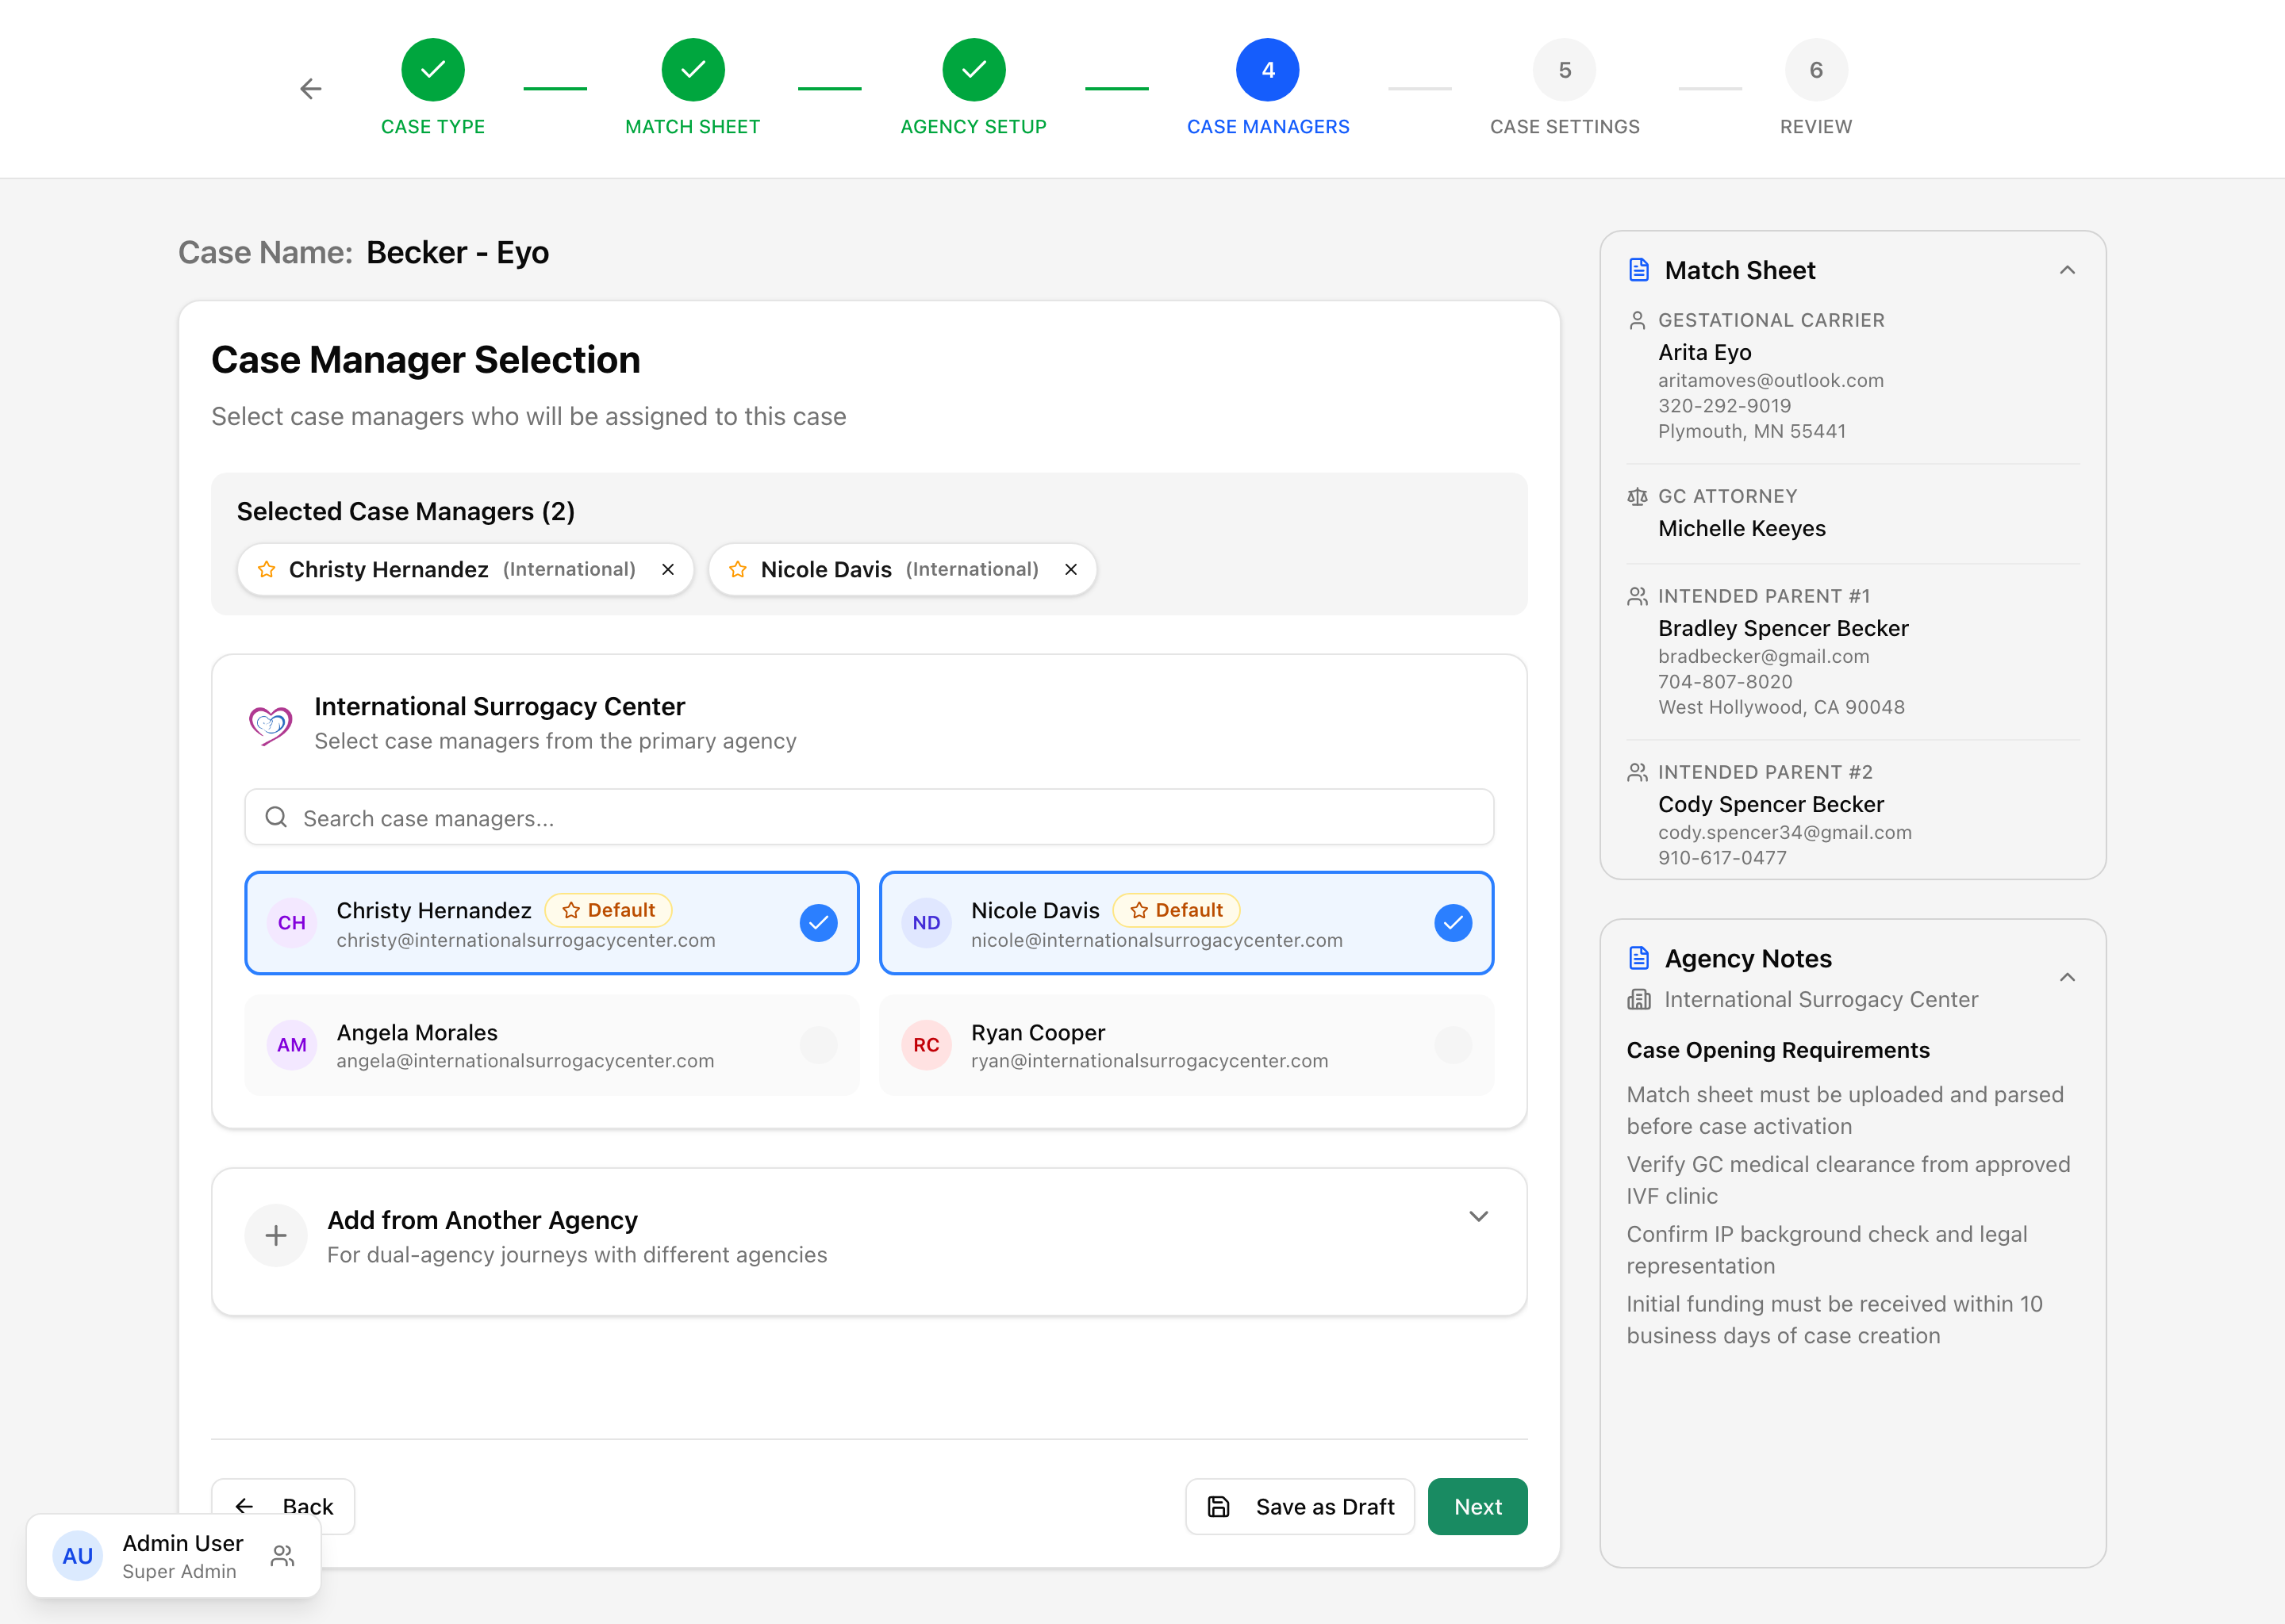Click the name Arita Eyo
Screen dimensions: 2285x1624
tap(1703, 352)
